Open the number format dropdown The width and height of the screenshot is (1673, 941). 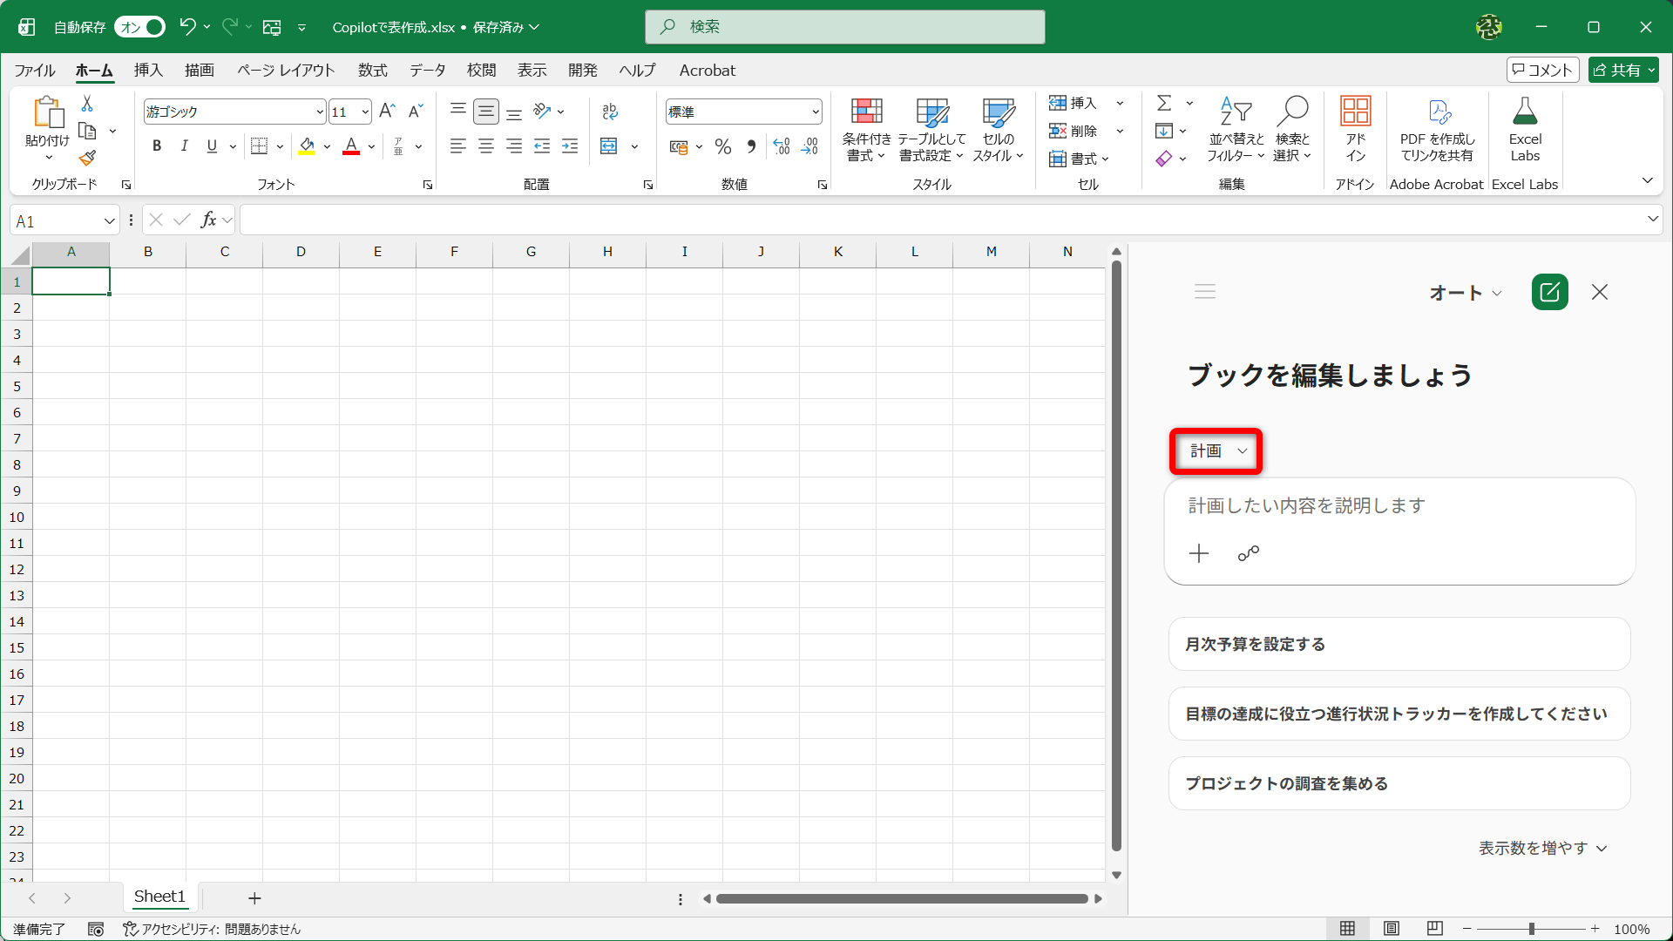[x=816, y=112]
